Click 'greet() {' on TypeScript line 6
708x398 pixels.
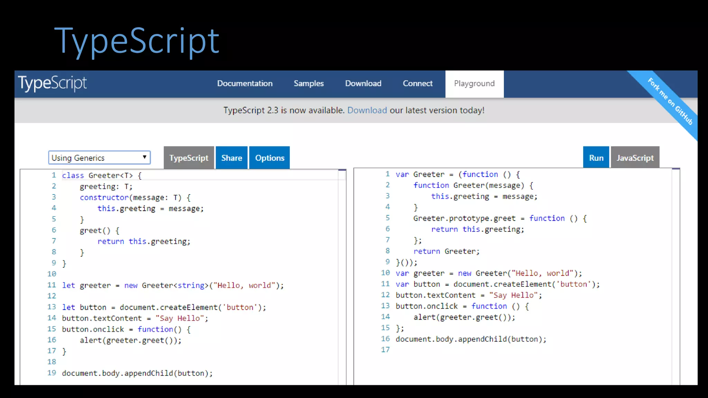[x=100, y=230]
